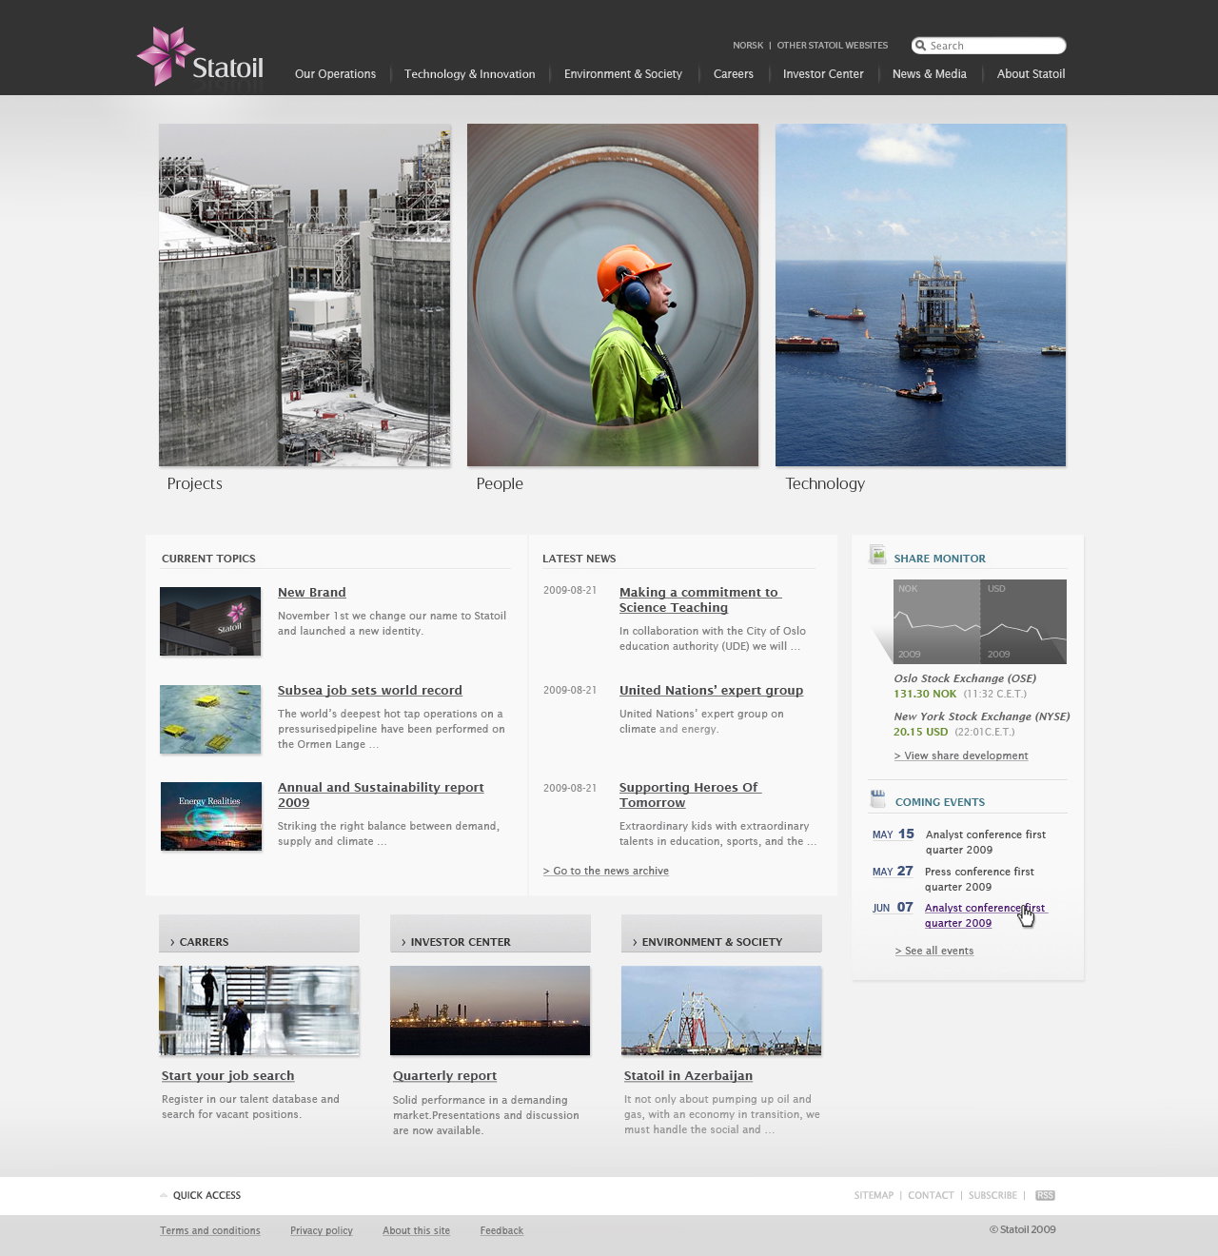
Task: Click the Technology caption
Action: tap(825, 483)
